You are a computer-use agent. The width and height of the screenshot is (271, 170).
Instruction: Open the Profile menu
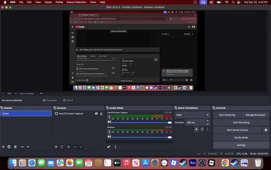[59, 2]
